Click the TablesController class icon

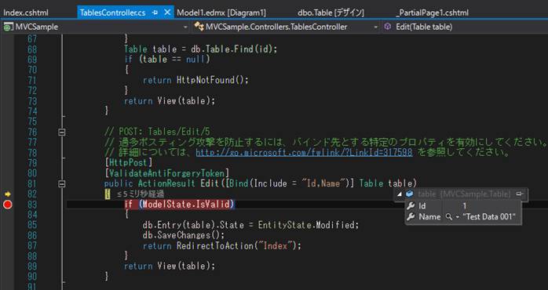coord(199,27)
